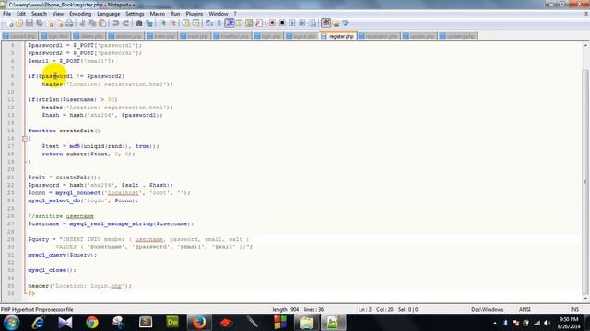Open the View menu
Image resolution: width=590 pixels, height=331 pixels.
pos(58,14)
